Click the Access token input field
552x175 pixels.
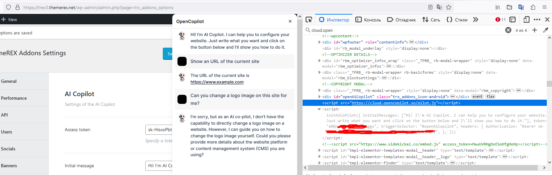click(x=159, y=130)
